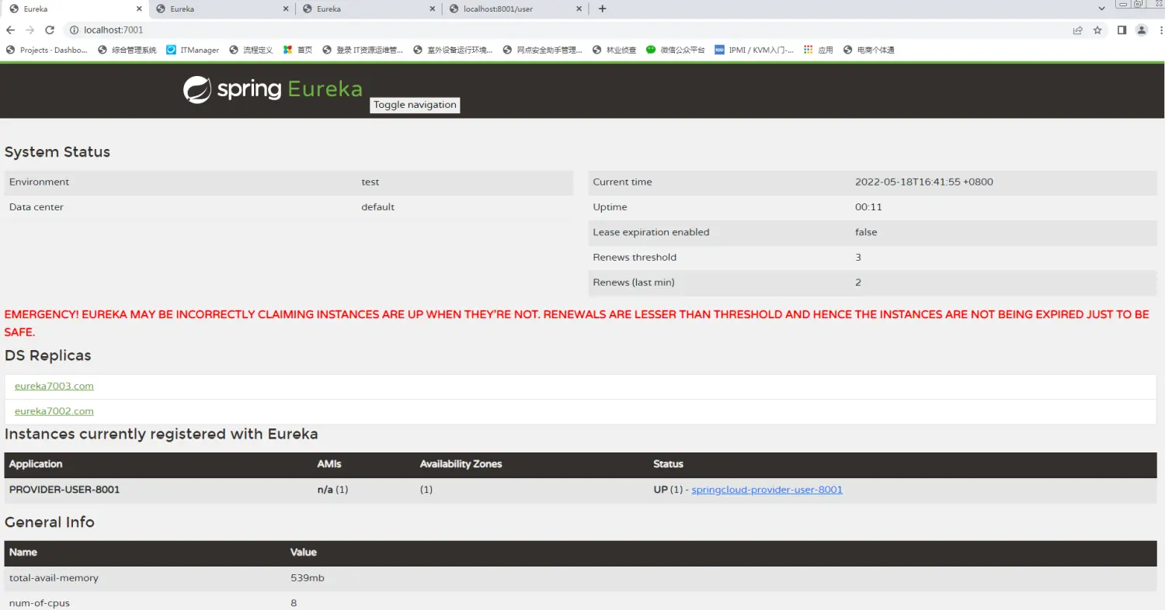Click the false lease expiration value
The image size is (1165, 610).
866,232
